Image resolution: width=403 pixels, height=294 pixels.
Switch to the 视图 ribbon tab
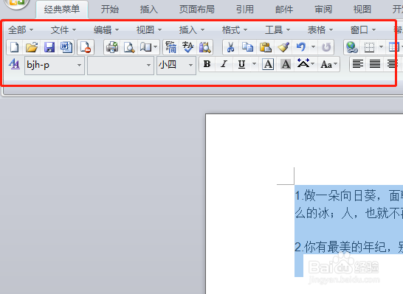click(x=362, y=10)
